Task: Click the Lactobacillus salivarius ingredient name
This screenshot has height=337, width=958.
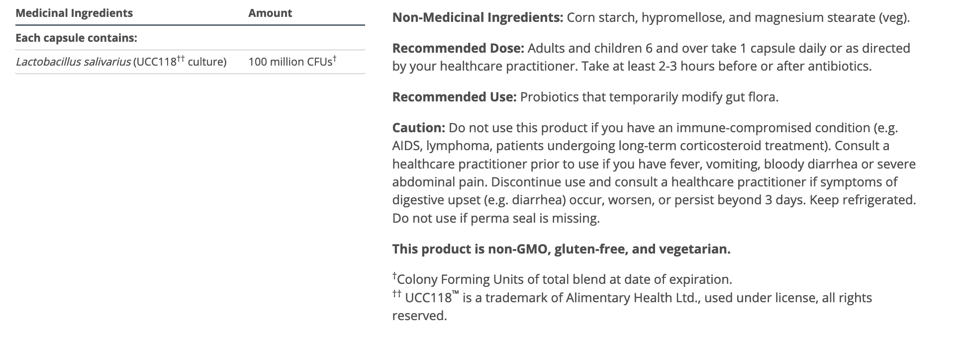Action: pos(73,62)
